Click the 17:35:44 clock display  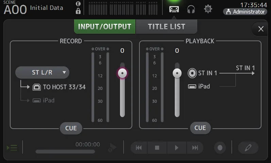254,5
